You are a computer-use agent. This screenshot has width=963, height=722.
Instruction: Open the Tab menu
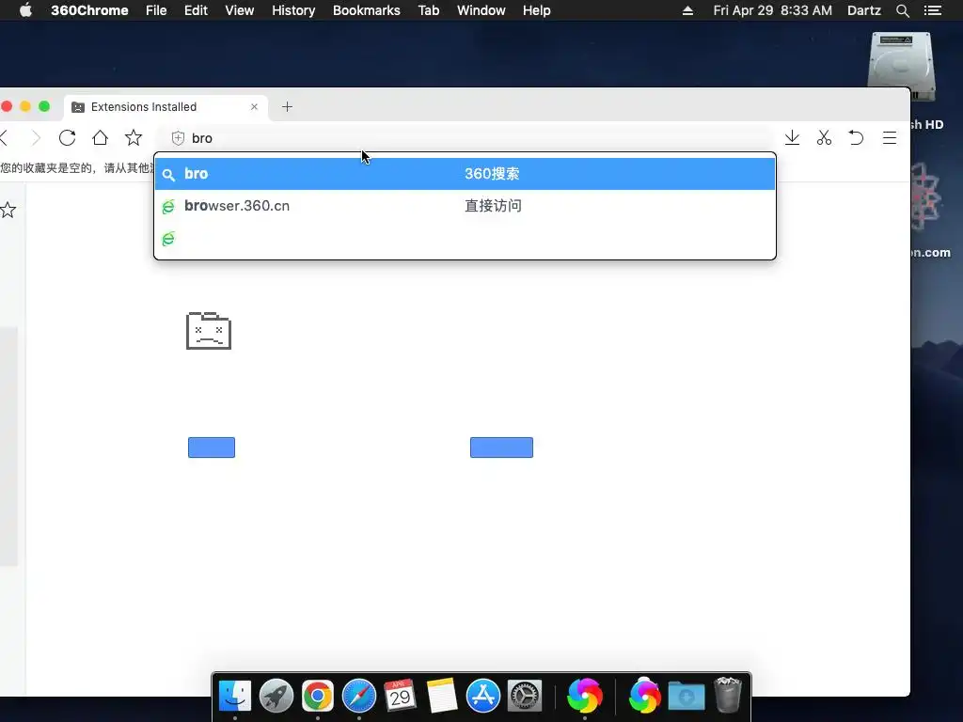point(429,10)
